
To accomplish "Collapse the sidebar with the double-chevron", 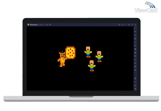I will (x=135, y=25).
